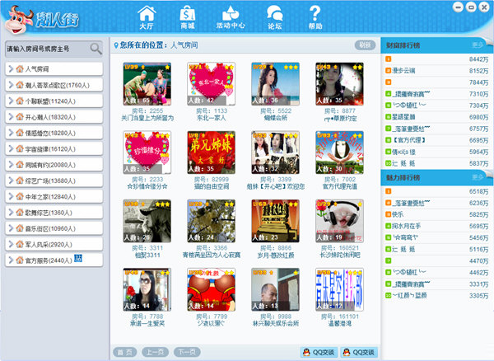Open the 论坛 forum icon

tap(274, 16)
